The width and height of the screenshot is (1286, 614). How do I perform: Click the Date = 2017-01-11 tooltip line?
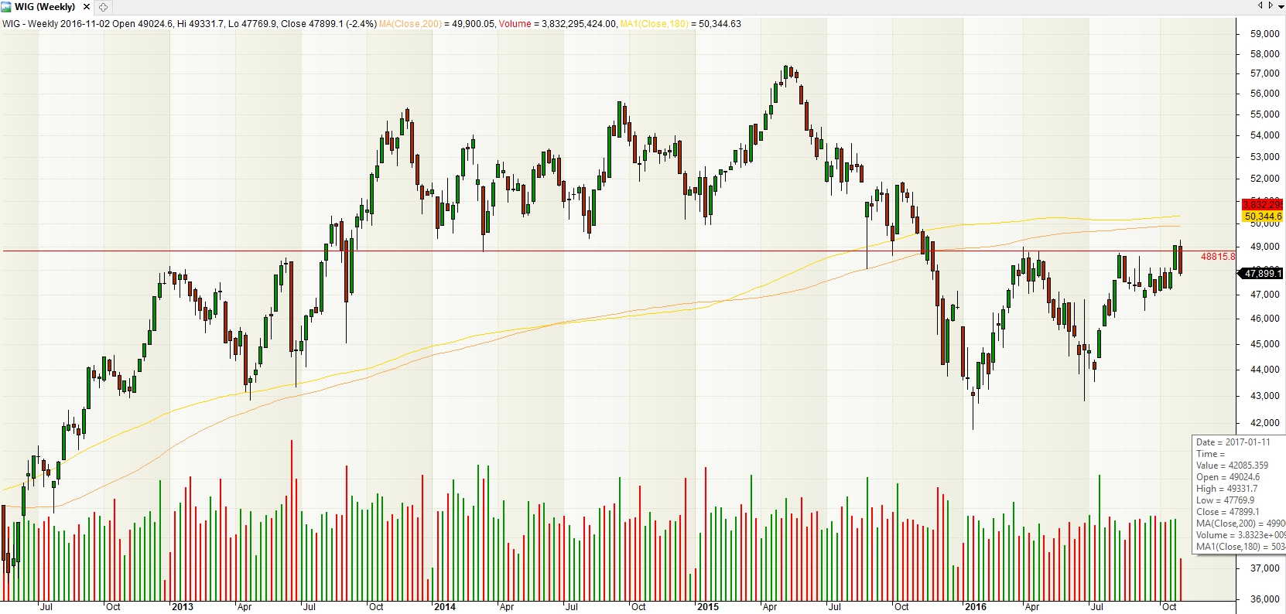[x=1233, y=442]
